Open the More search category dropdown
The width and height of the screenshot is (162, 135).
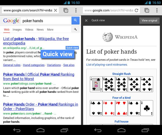tap(50, 29)
